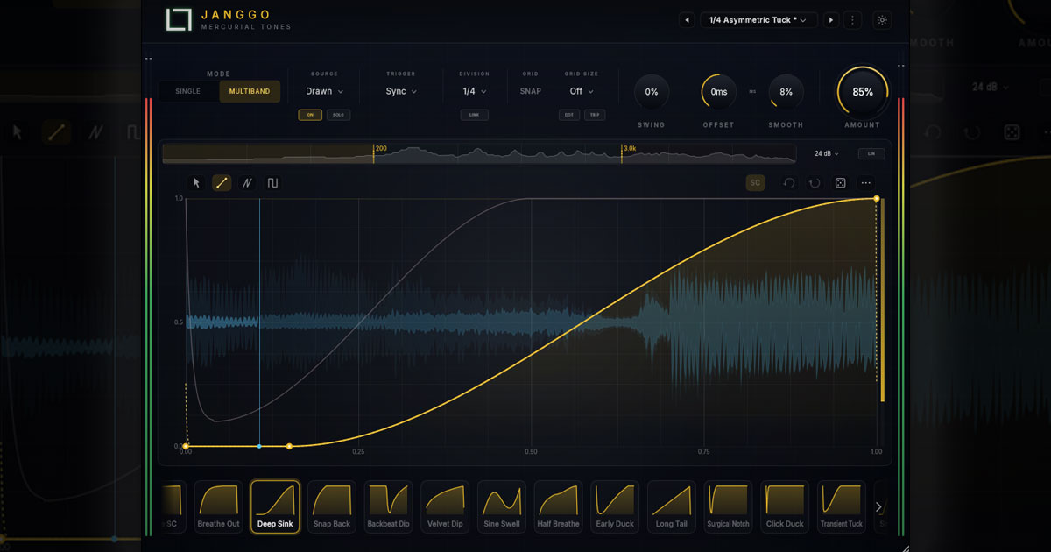Screen dimensions: 1051x552
Task: Select the line draw tool
Action: click(222, 183)
